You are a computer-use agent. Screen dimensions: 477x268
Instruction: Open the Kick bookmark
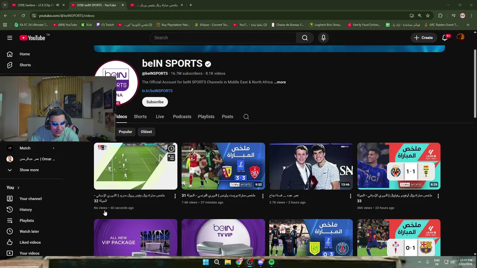(86, 25)
